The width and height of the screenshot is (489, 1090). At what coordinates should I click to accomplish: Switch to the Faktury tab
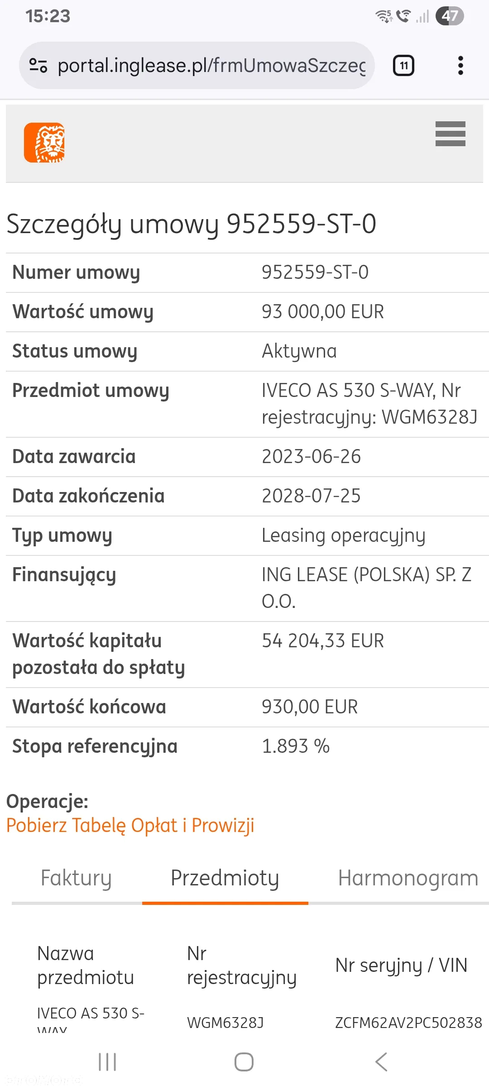click(76, 878)
